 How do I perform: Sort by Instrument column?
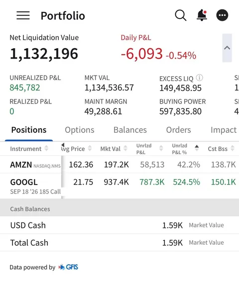point(29,149)
